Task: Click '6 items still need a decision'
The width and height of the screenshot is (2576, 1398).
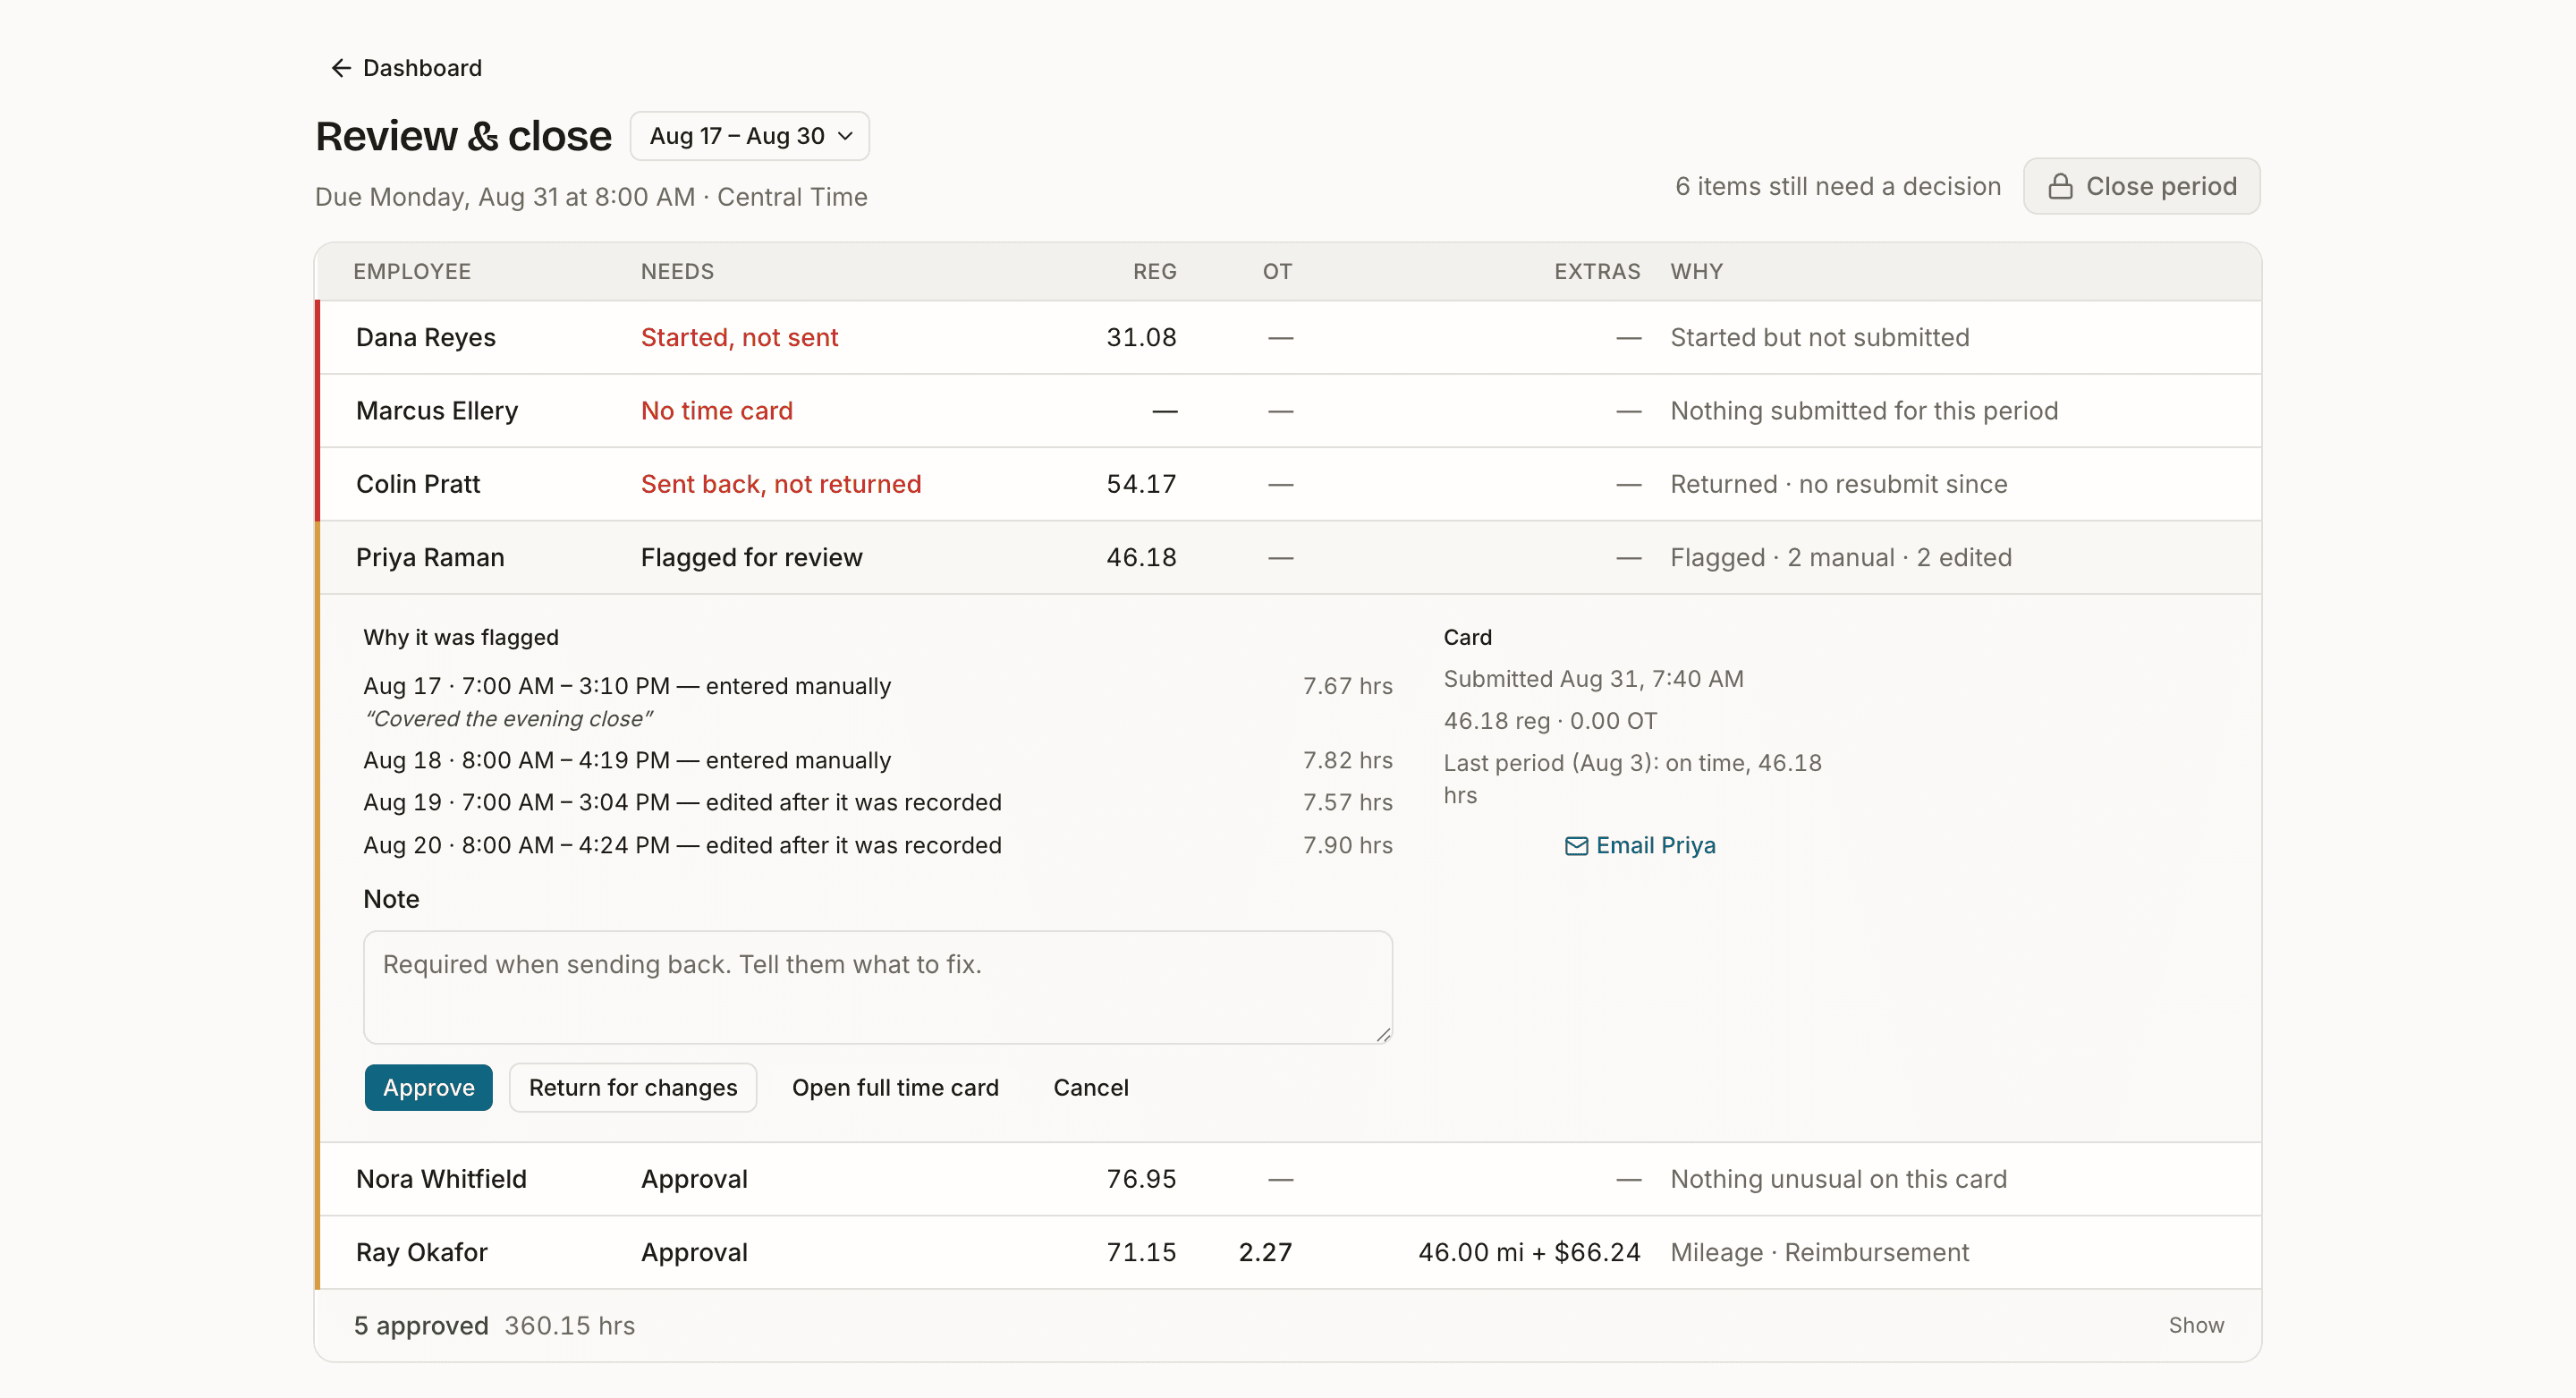Action: (1838, 186)
